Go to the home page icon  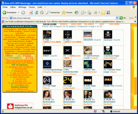tap(42, 12)
